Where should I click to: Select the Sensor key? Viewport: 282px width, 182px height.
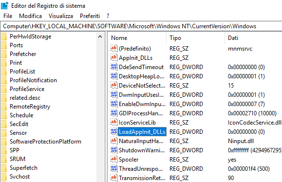tap(18, 133)
